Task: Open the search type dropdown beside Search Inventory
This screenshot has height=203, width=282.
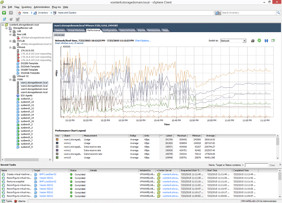Action: coord(218,13)
